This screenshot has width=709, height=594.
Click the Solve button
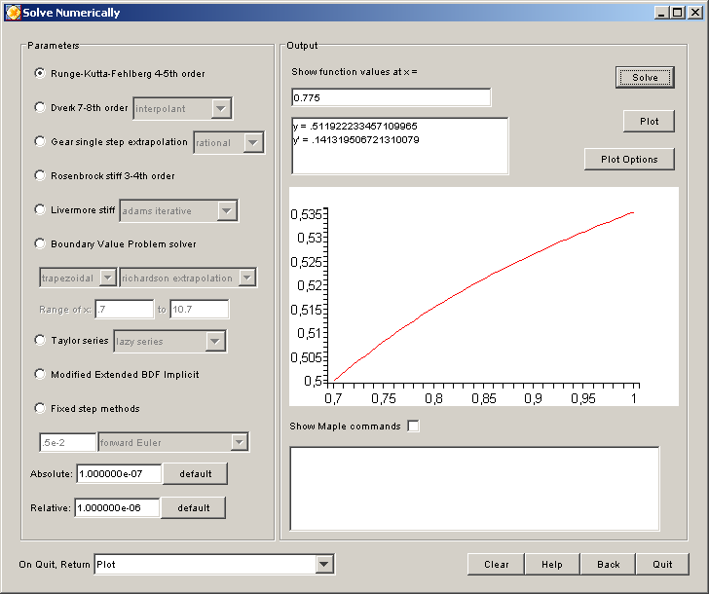click(x=645, y=78)
